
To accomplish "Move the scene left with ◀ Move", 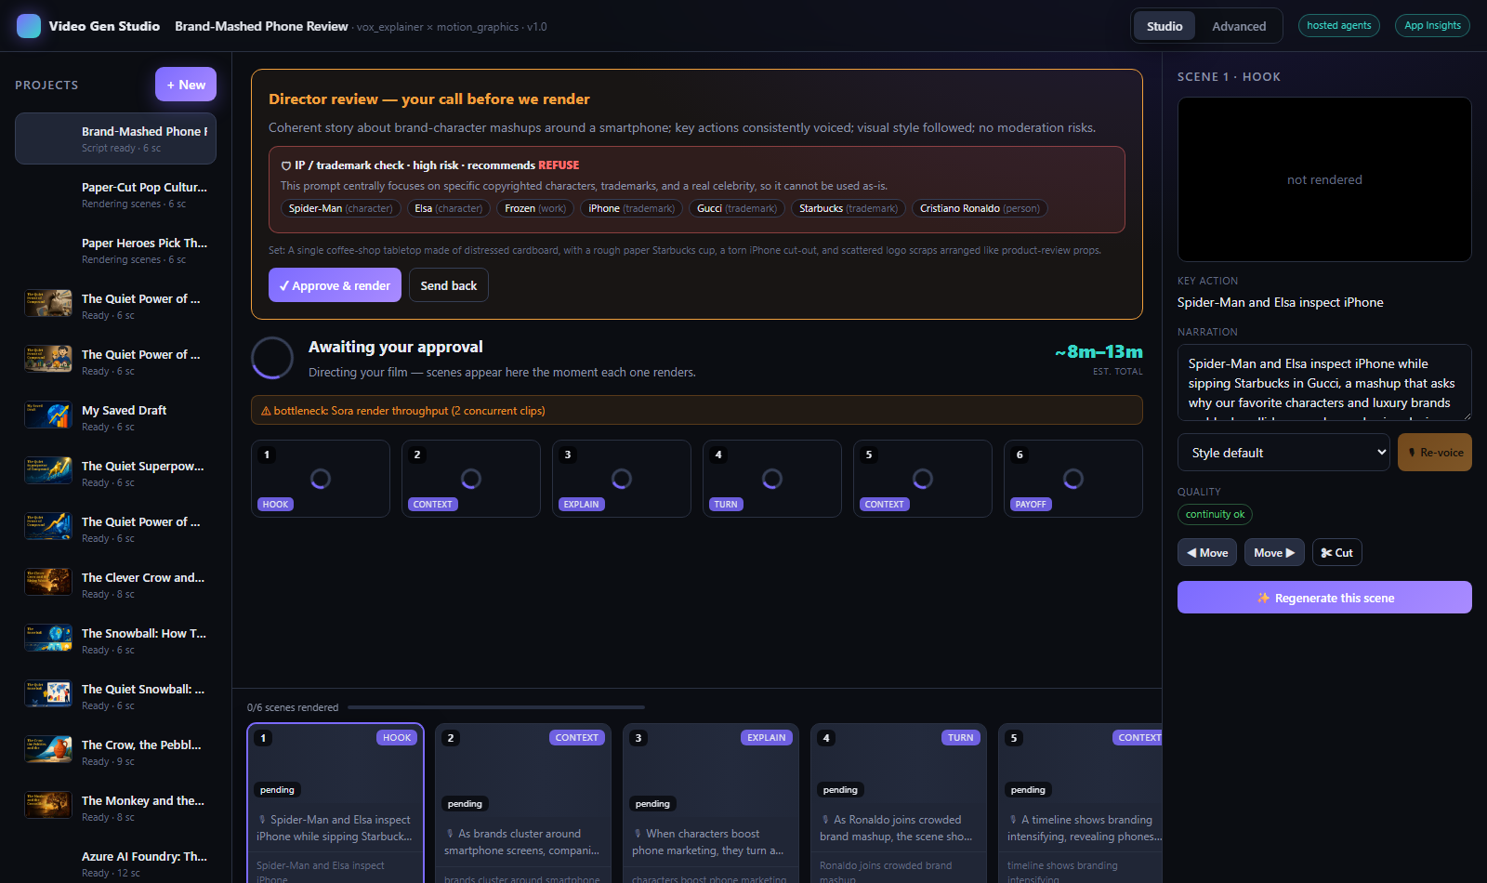I will (1207, 552).
